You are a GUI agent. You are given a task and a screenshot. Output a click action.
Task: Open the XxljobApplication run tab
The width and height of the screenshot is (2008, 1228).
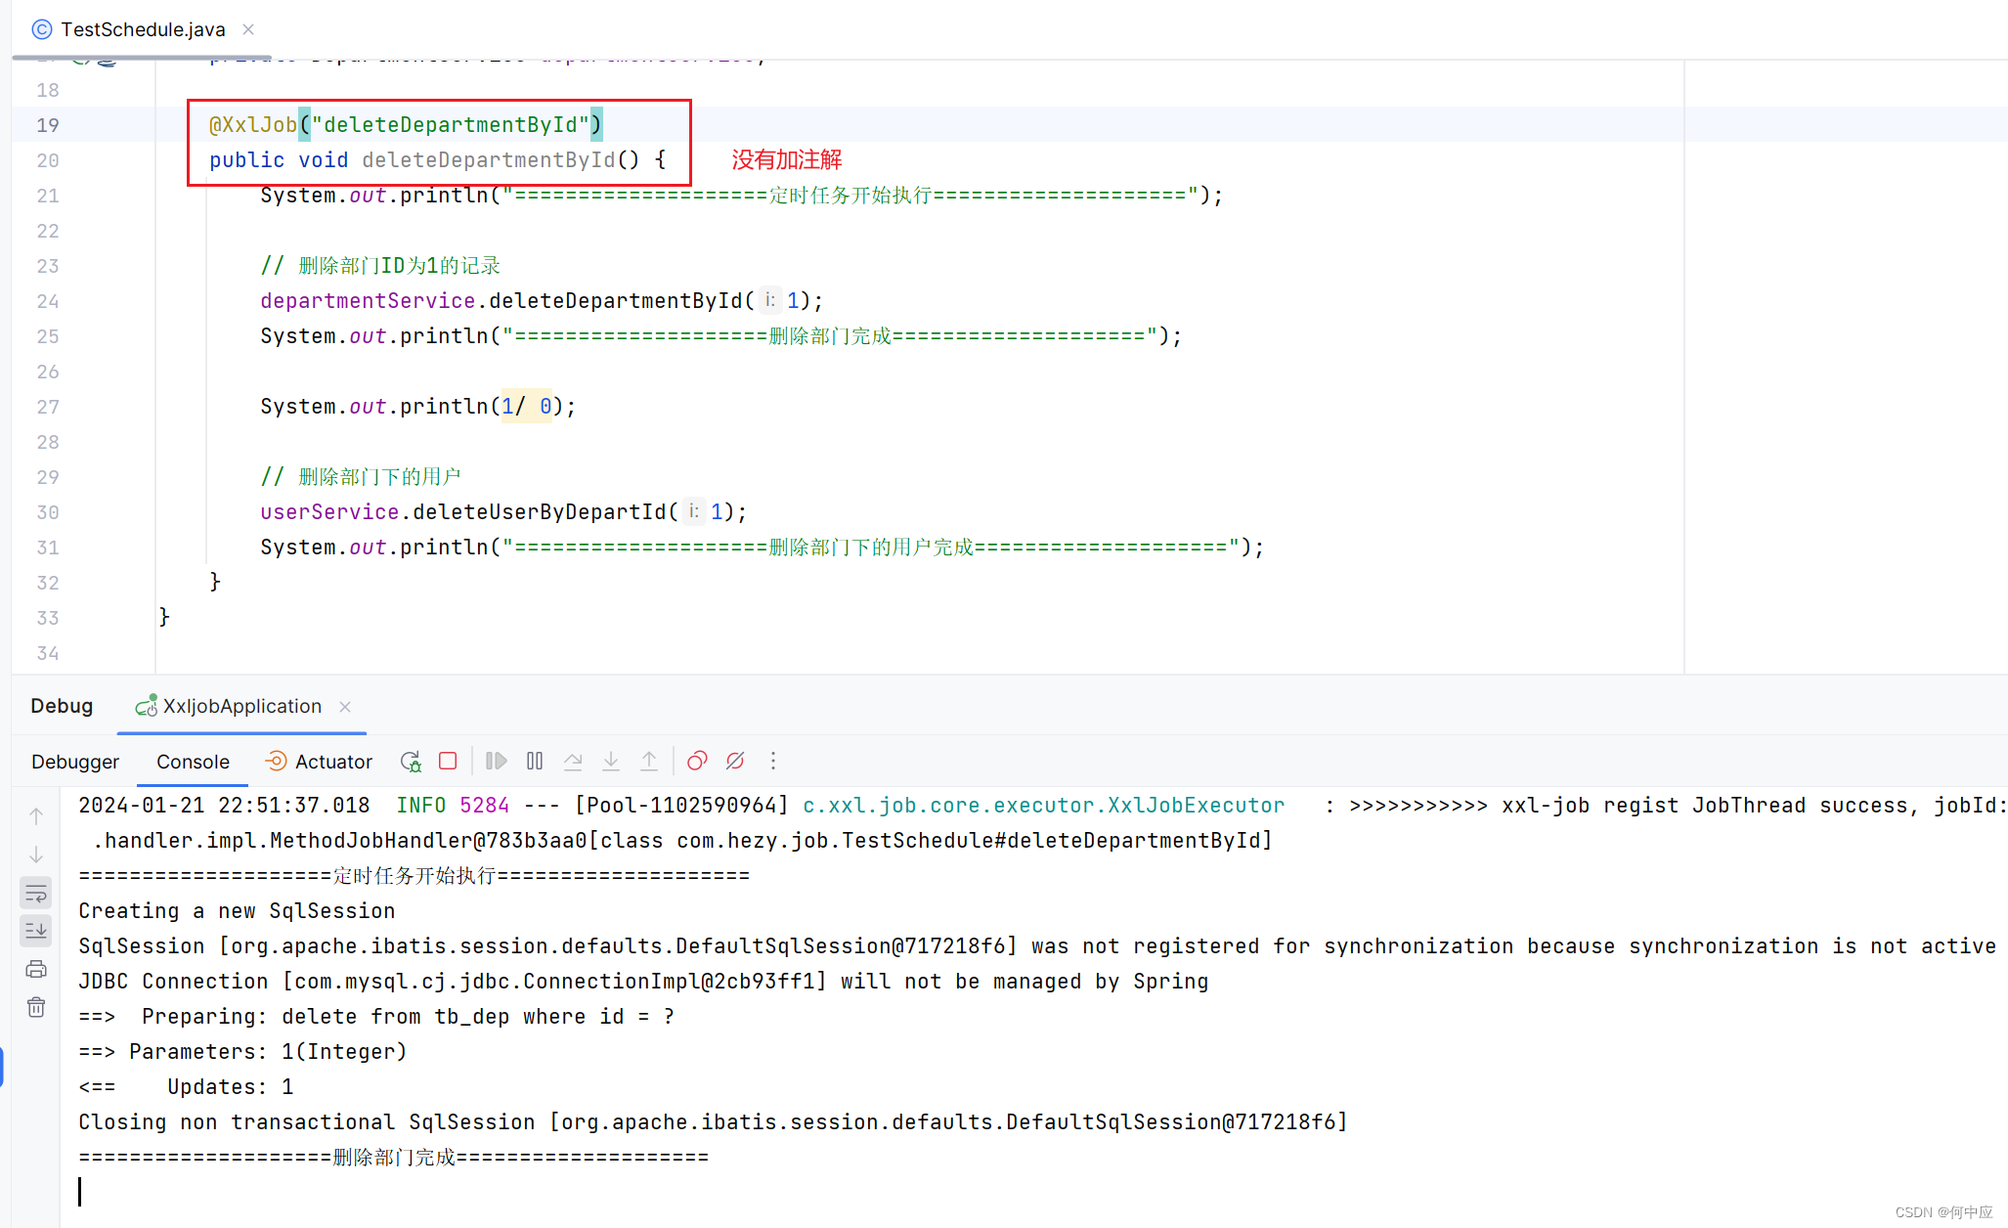coord(241,706)
